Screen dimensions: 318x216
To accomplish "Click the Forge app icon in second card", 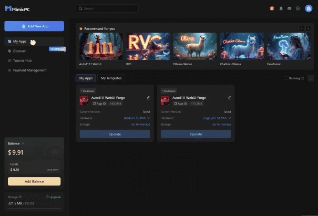I will click(165, 100).
